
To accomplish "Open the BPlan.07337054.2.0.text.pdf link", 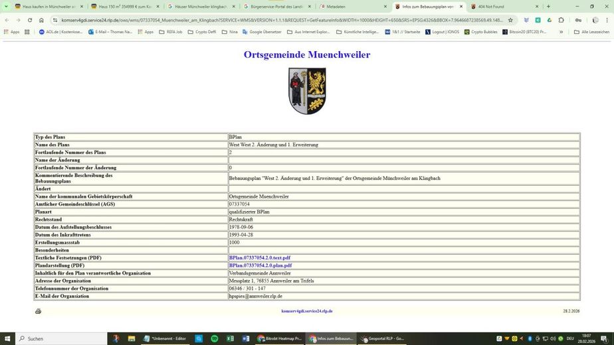I will click(x=260, y=258).
